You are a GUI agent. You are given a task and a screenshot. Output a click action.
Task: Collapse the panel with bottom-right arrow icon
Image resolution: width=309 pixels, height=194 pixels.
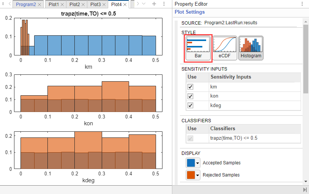pos(305,189)
